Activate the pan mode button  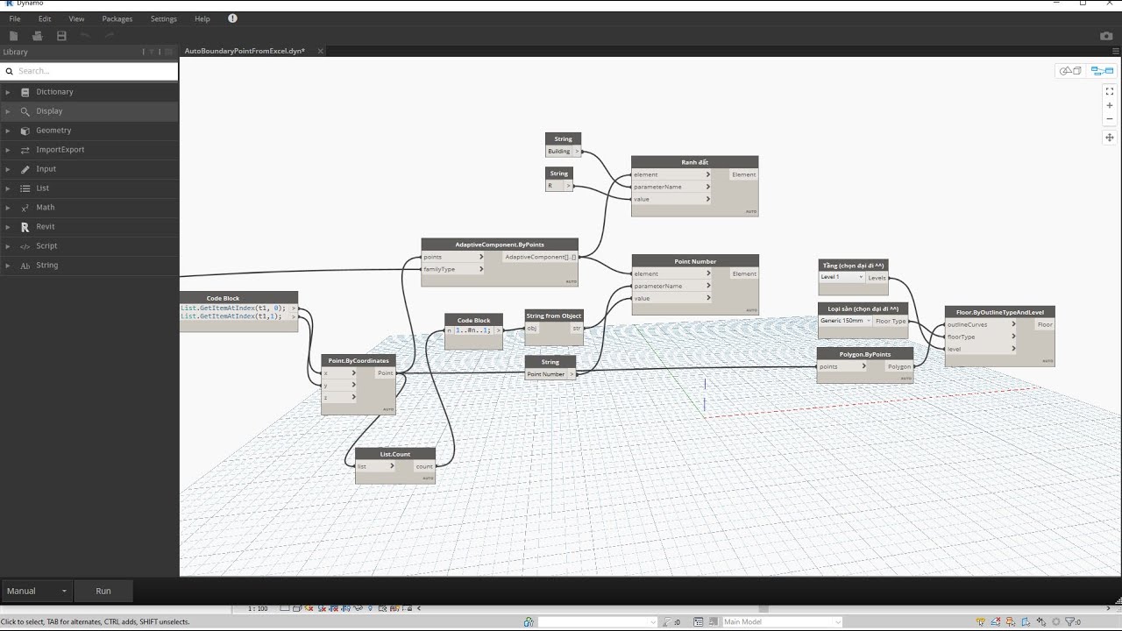1109,138
